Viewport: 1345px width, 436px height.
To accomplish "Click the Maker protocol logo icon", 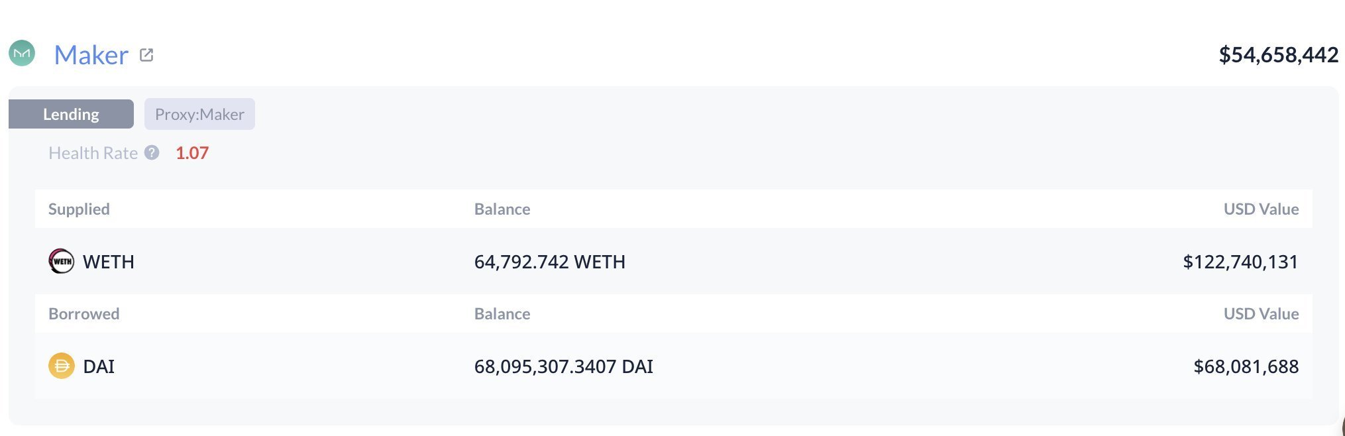I will tap(22, 54).
